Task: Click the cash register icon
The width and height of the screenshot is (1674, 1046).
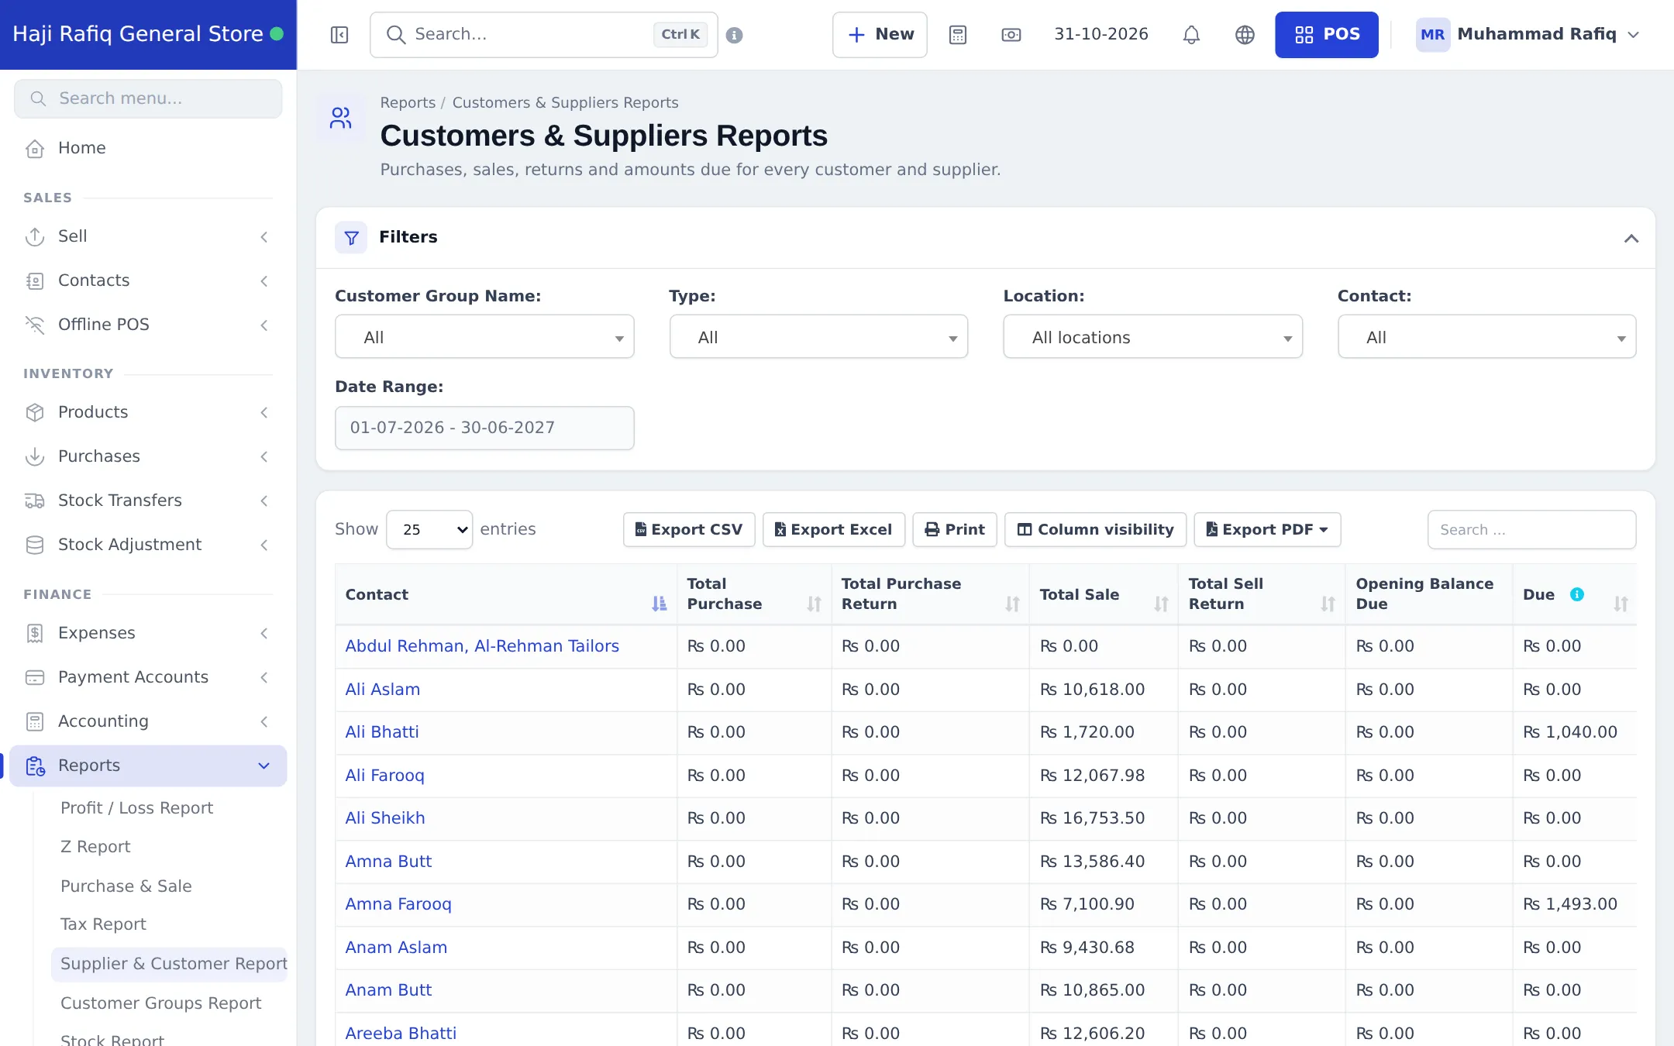Action: click(x=1011, y=35)
